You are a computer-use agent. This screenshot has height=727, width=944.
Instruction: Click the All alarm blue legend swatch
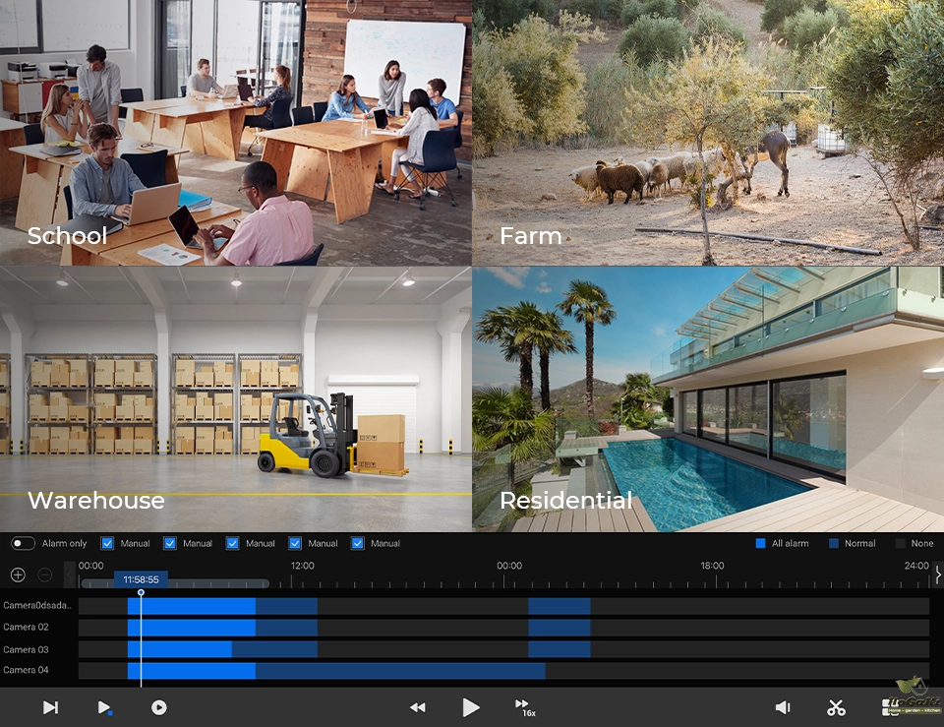click(x=760, y=543)
